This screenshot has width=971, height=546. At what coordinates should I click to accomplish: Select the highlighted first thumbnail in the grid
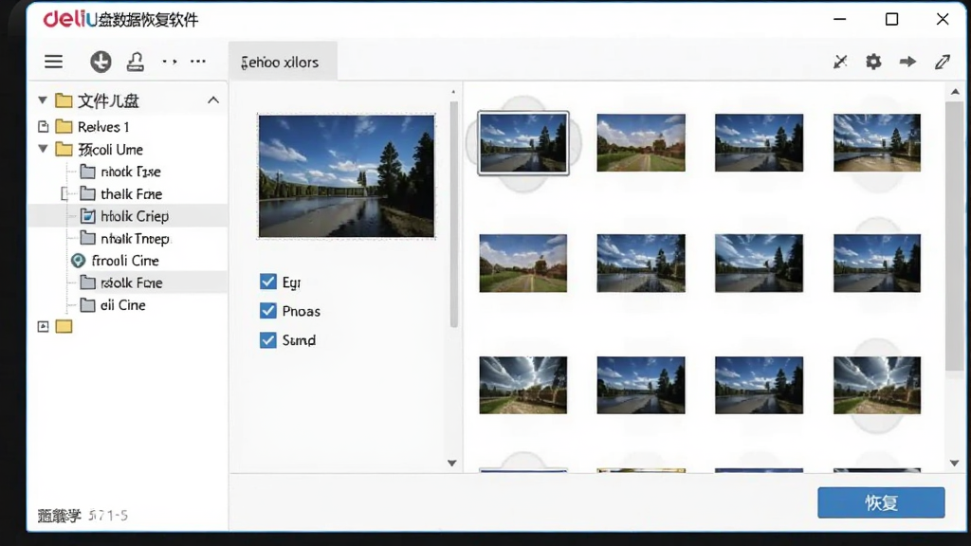[x=523, y=143]
